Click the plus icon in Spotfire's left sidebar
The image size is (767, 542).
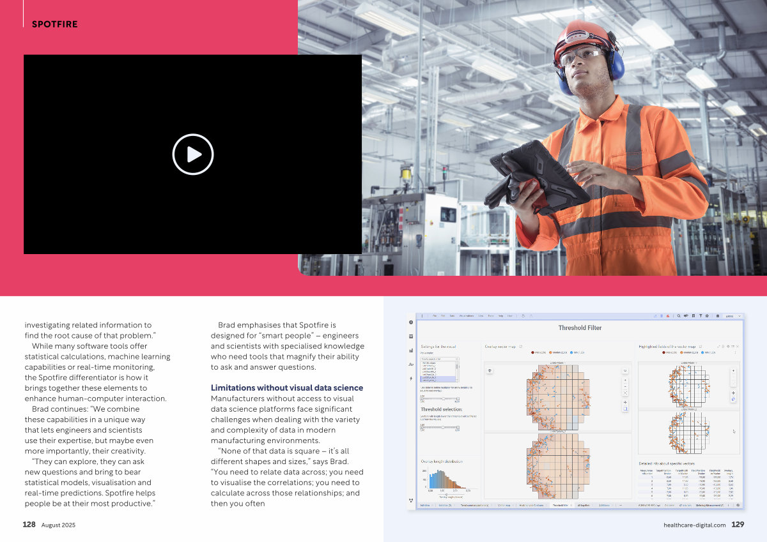click(x=412, y=322)
